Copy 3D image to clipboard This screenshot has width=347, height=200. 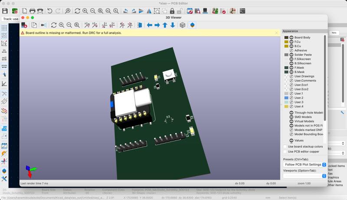tap(34, 25)
